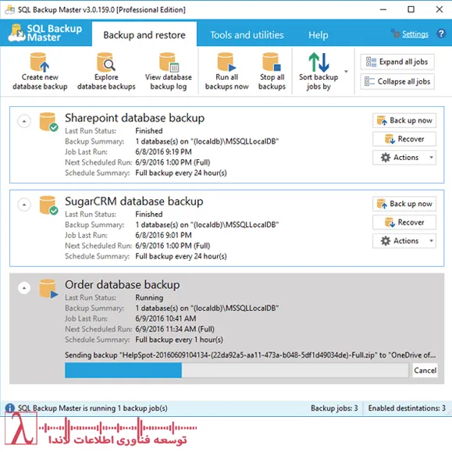
Task: Run all backups now
Action: pyautogui.click(x=226, y=71)
